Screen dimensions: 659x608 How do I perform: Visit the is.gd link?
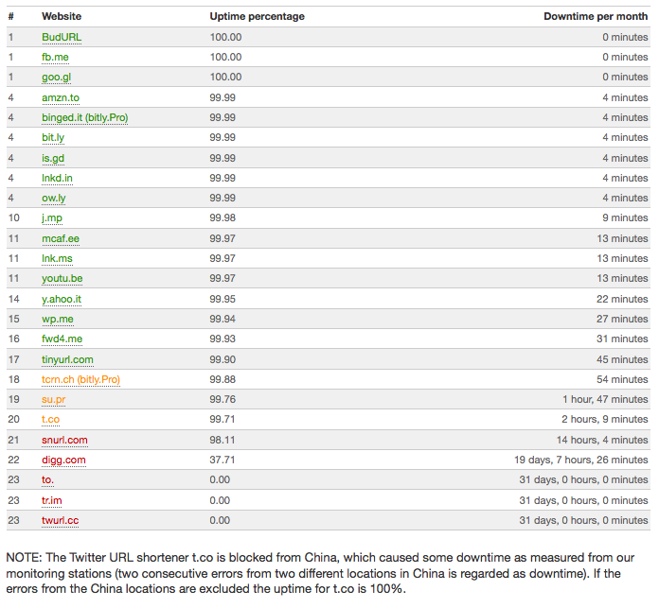[x=53, y=158]
